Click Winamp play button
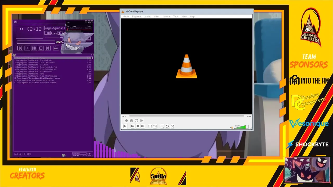The image size is (333, 187). 27,48
